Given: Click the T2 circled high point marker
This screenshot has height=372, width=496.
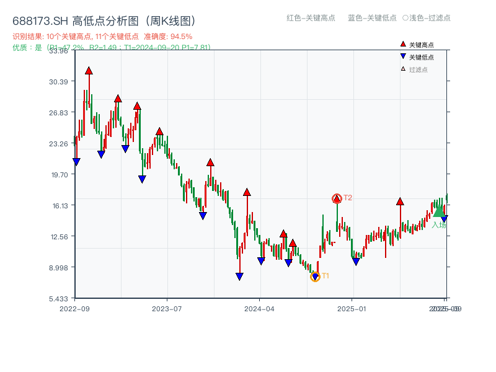Looking at the screenshot, I should coord(338,198).
